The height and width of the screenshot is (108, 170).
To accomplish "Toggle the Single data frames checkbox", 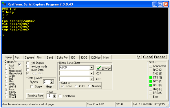I will click(x=32, y=86).
